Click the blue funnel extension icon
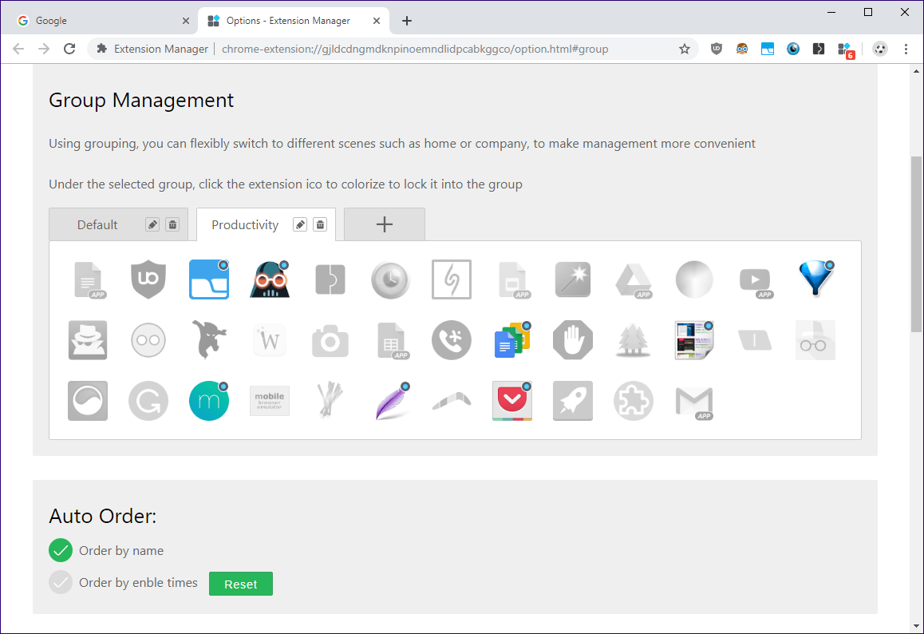The width and height of the screenshot is (924, 634). point(815,279)
